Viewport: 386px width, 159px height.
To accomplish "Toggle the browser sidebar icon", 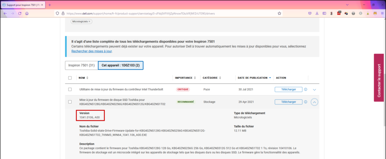I will [325, 14].
